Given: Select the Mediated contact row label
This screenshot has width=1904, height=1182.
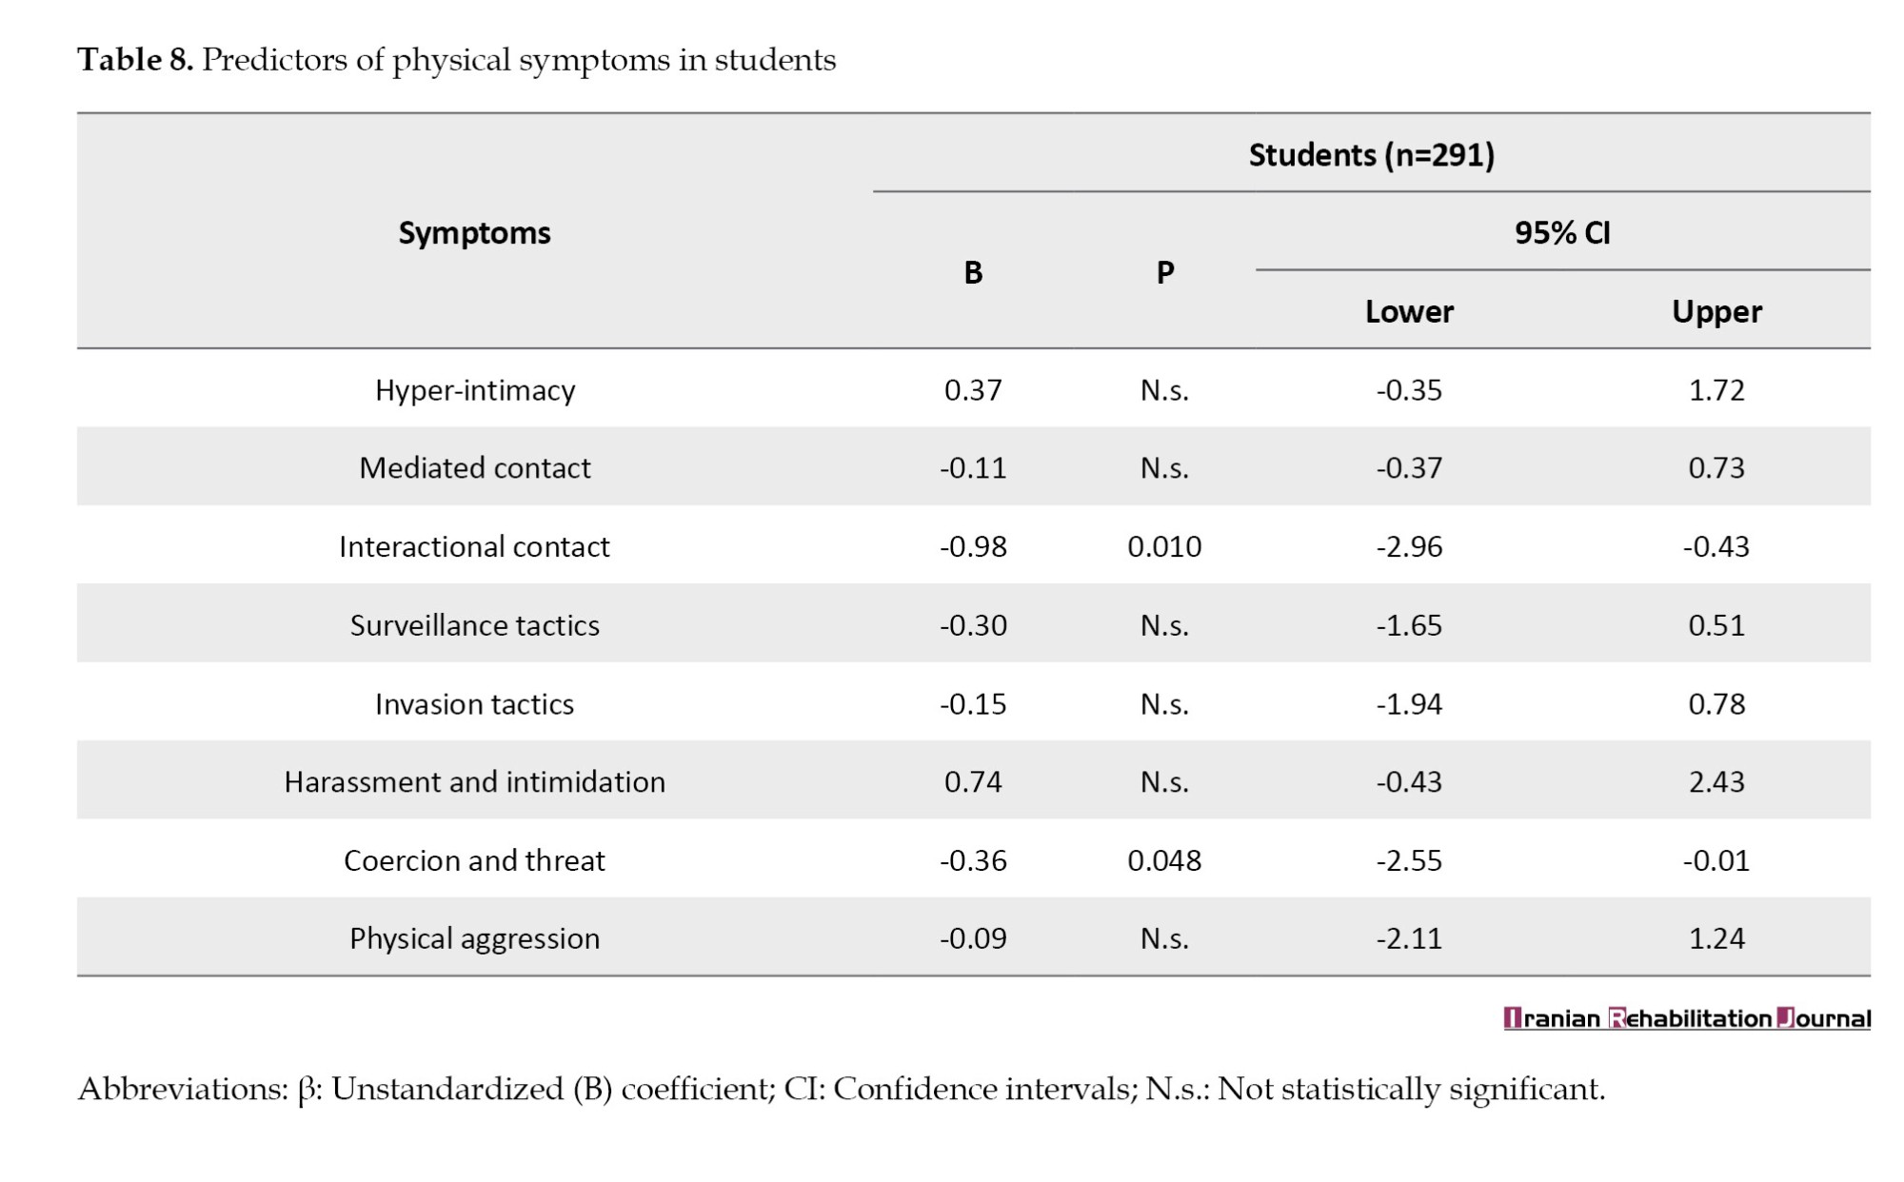Looking at the screenshot, I should (474, 468).
